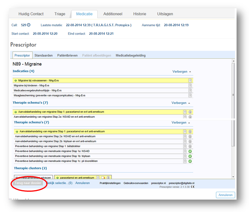Screen dimensions: 249x212
Task: Open document icon for Maagbescherming row
Action: [190, 95]
